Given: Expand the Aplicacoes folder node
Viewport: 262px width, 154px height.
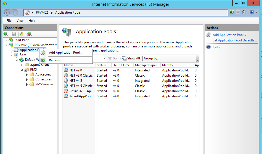Looking at the screenshot, I should click(x=27, y=74).
